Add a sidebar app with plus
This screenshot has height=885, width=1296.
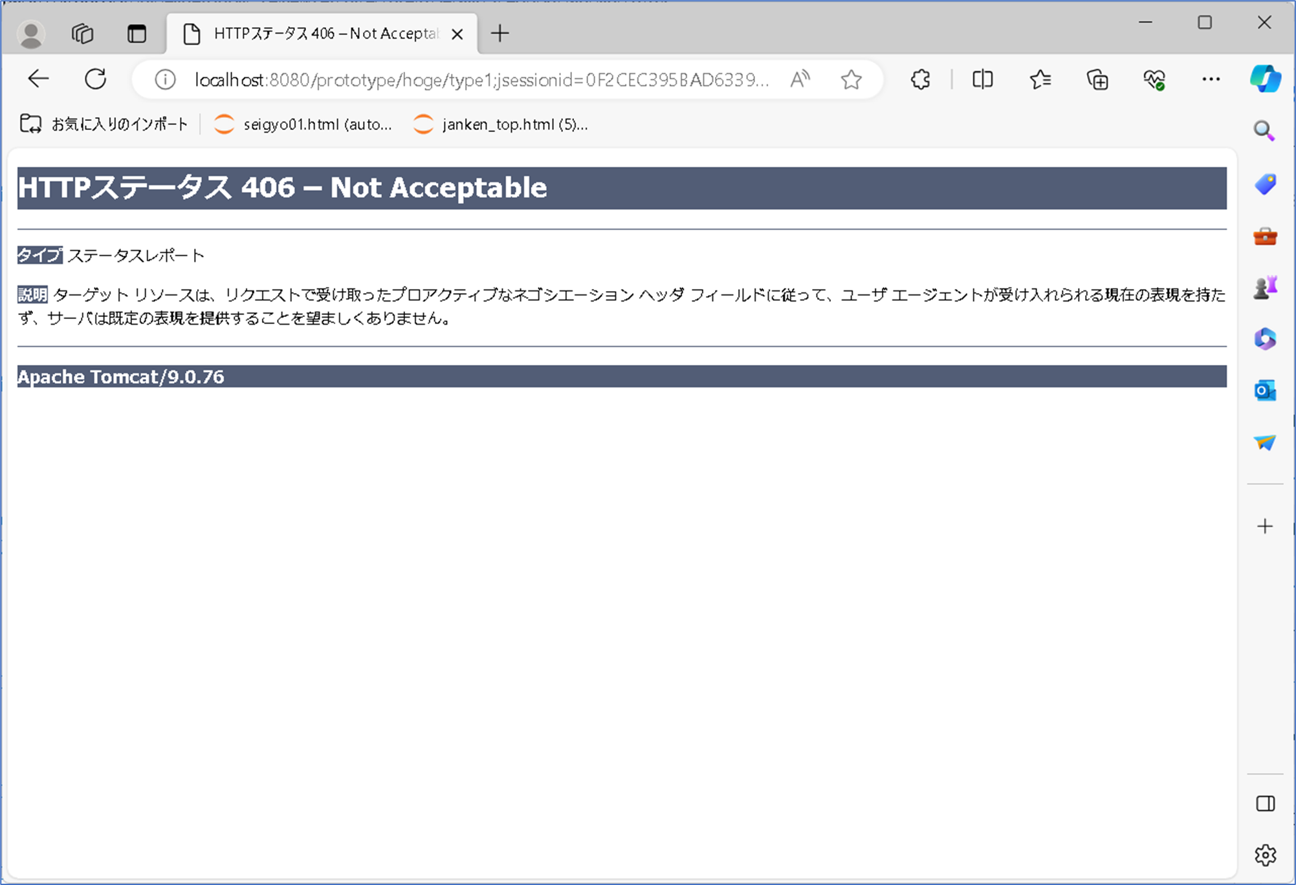click(x=1265, y=526)
